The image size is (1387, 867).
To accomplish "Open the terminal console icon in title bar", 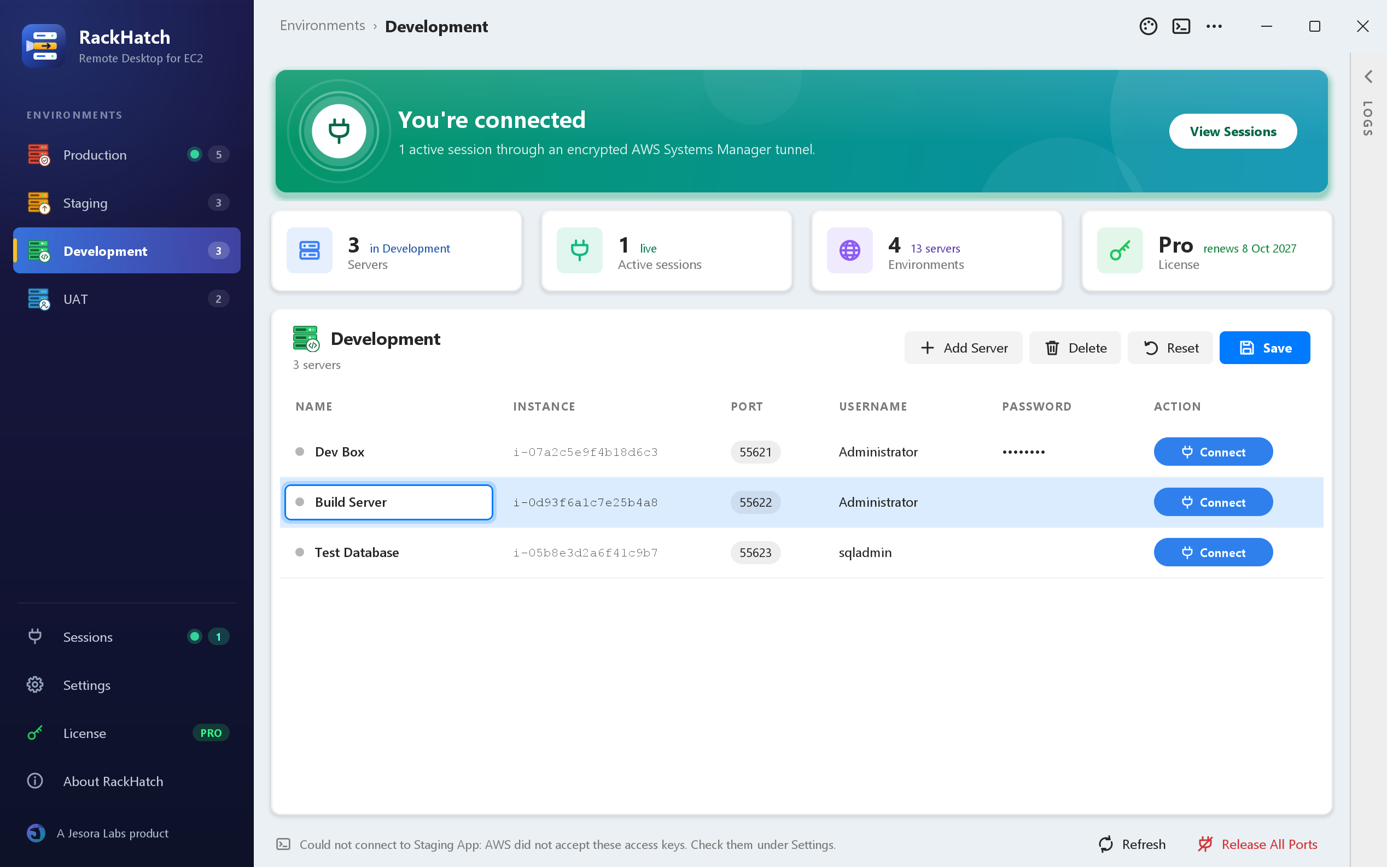I will (1181, 26).
